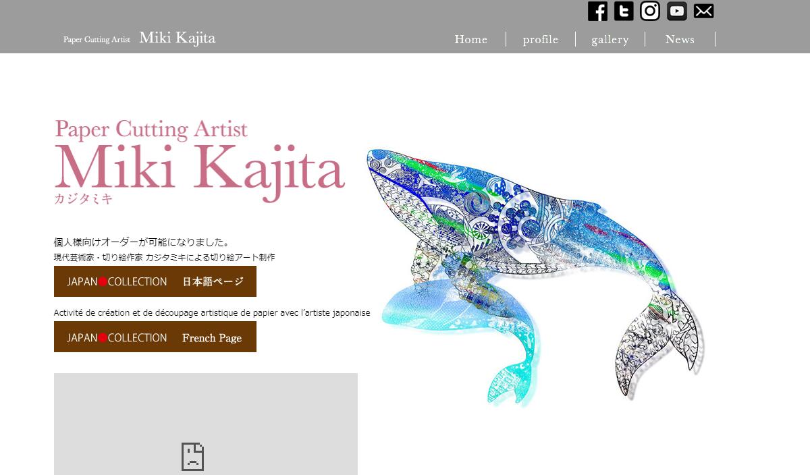Image resolution: width=810 pixels, height=475 pixels.
Task: Open the profile menu item
Action: [540, 39]
